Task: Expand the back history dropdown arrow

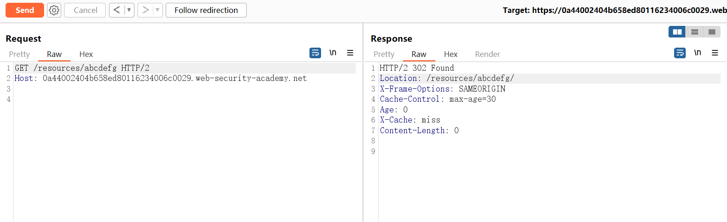Action: tap(129, 10)
